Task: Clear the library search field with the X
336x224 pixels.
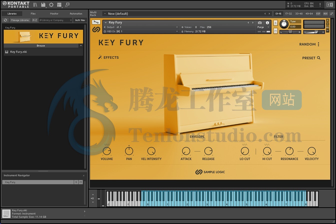Action: pyautogui.click(x=71, y=20)
